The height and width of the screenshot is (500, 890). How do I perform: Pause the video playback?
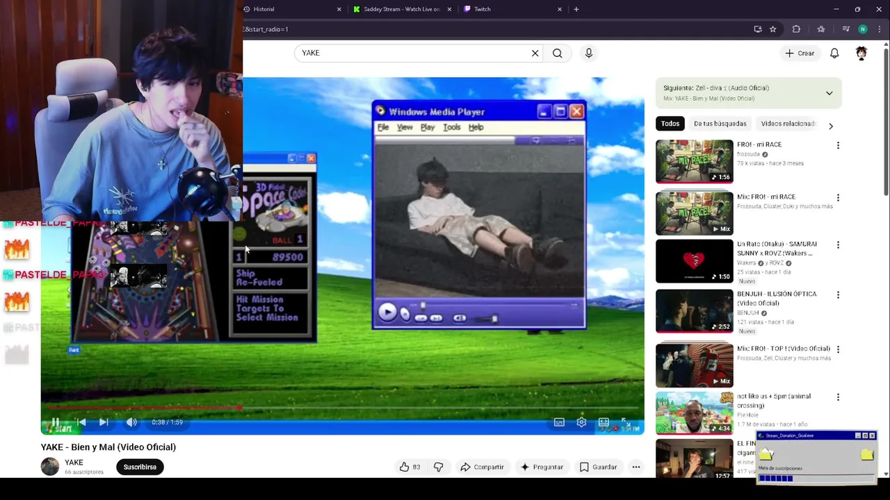(55, 422)
